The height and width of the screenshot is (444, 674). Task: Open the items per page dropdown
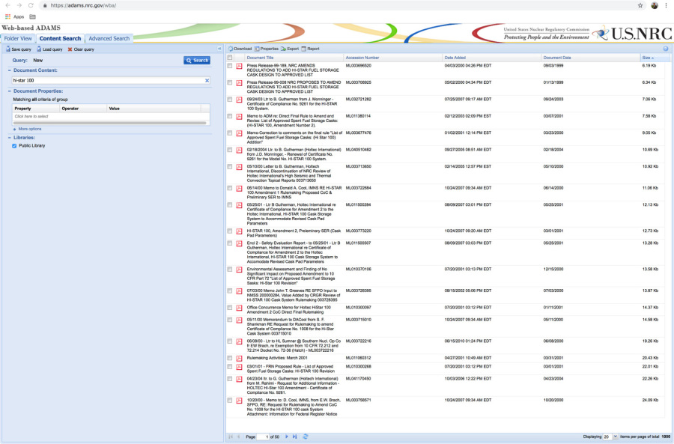[615, 437]
